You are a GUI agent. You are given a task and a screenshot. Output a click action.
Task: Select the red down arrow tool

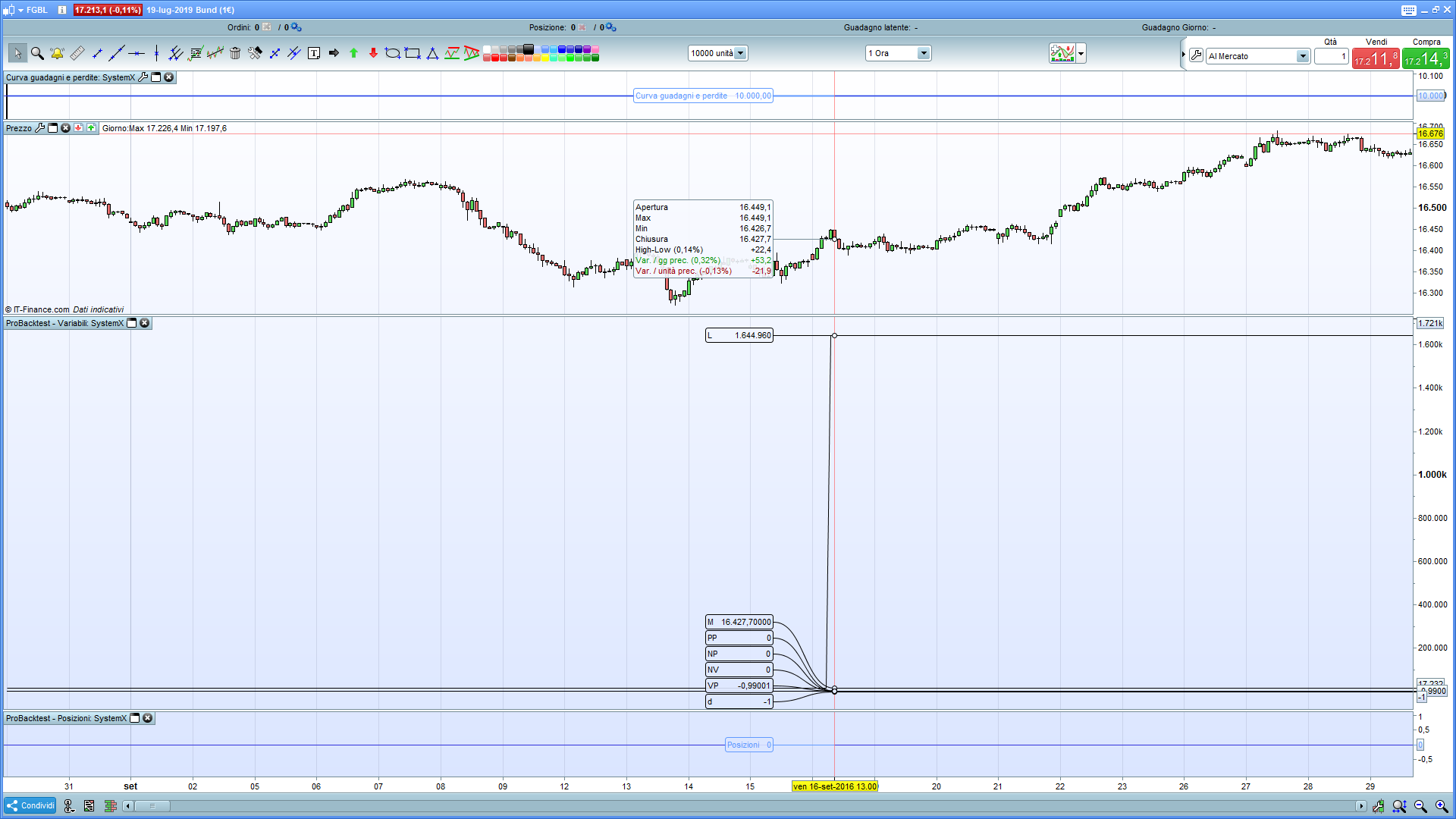click(x=373, y=53)
